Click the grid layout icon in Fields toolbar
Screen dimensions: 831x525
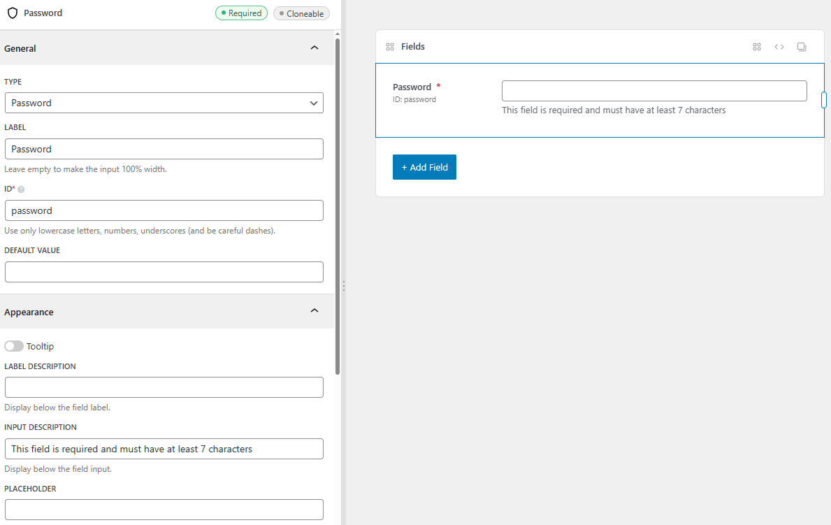757,46
